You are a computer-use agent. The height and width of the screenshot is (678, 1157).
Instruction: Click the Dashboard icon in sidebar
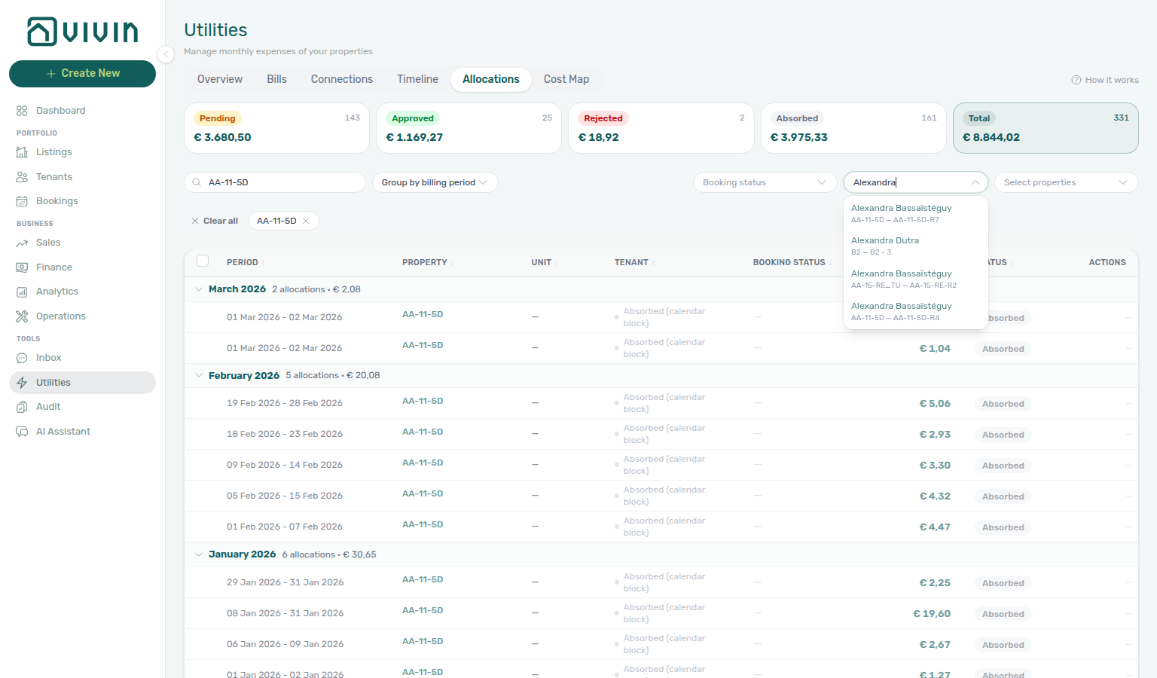[22, 111]
